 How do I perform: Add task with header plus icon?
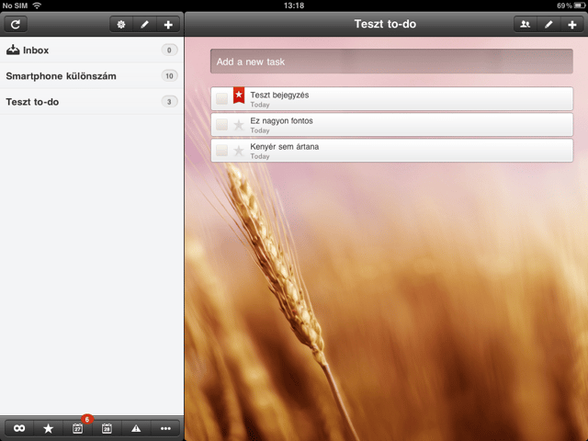click(572, 25)
